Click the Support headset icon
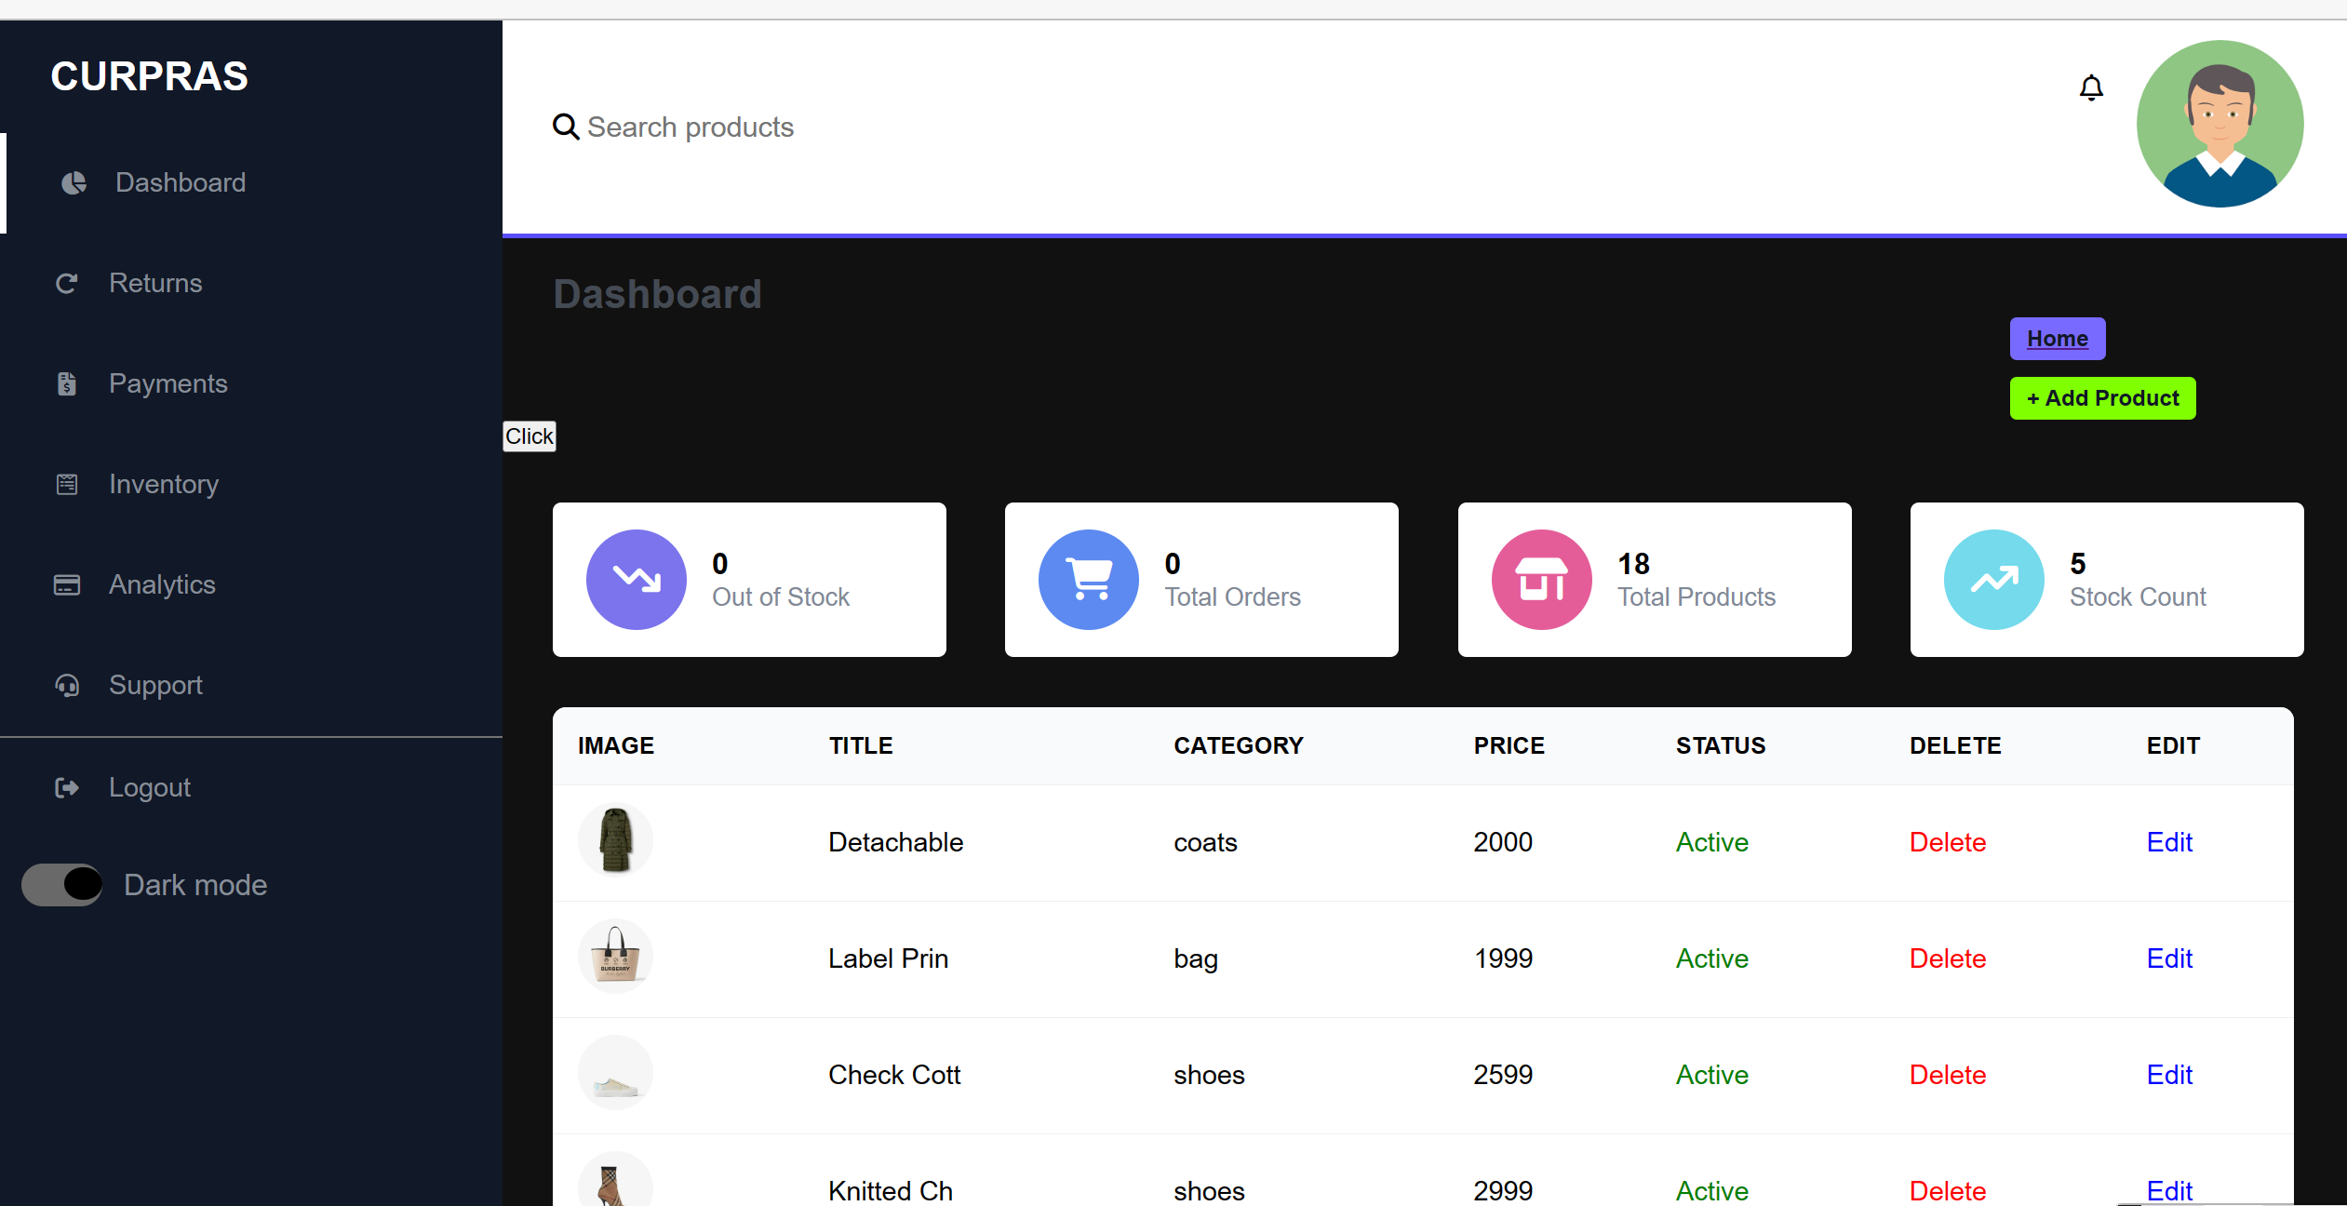The height and width of the screenshot is (1206, 2347). (66, 686)
